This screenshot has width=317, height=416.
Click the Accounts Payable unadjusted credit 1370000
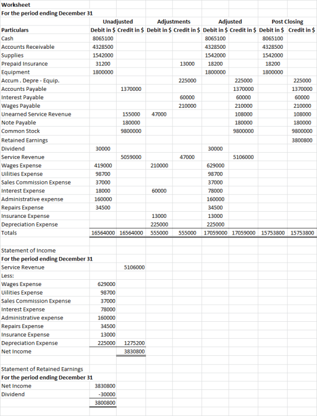point(131,89)
